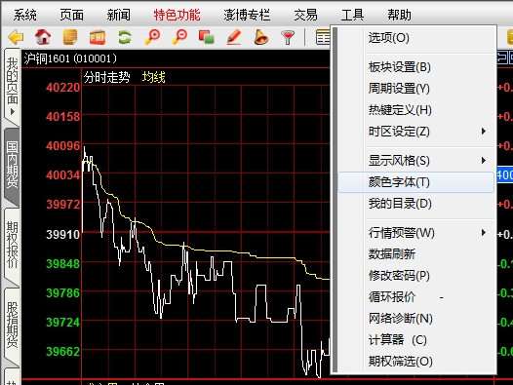The image size is (513, 385).
Task: Go to home via red house icon
Action: 43,37
